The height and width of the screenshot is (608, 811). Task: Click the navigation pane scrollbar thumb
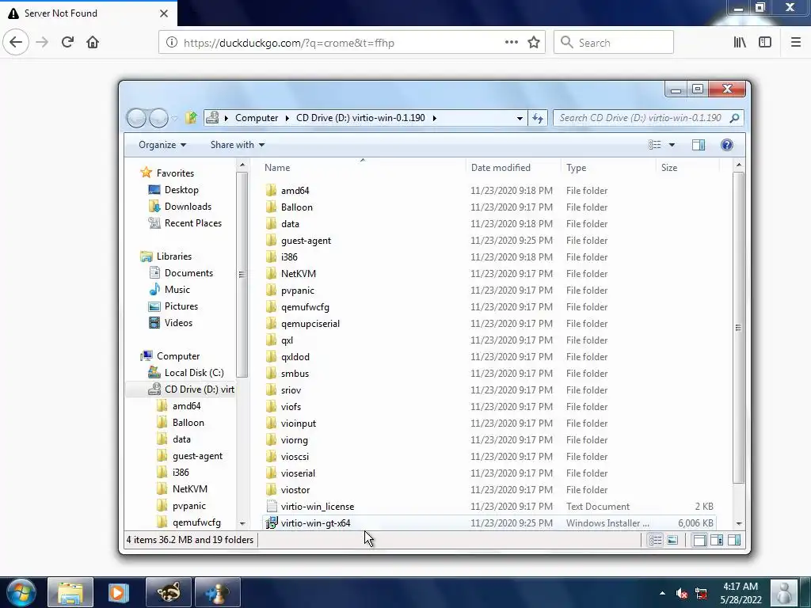point(242,275)
